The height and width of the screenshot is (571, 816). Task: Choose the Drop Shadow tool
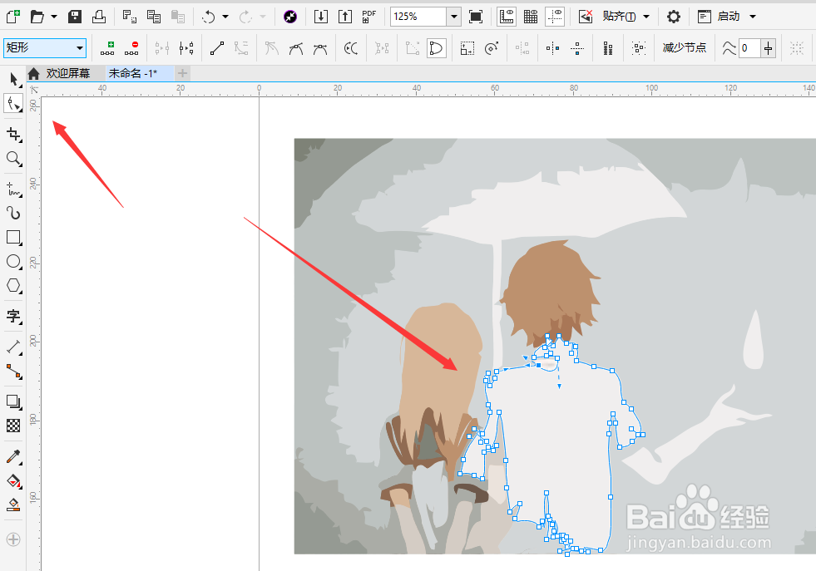(x=13, y=401)
